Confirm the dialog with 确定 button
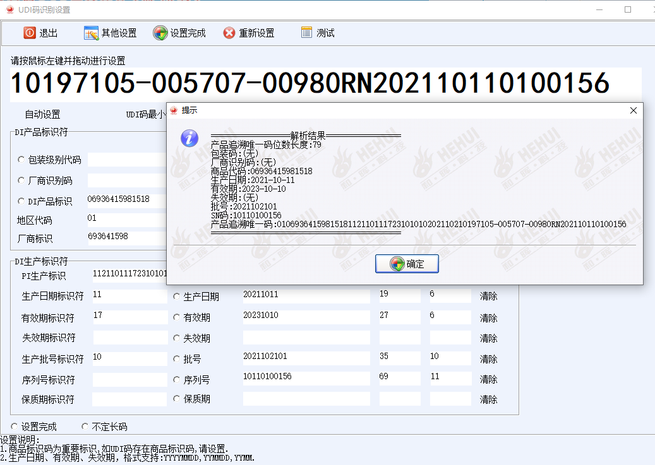This screenshot has height=465, width=655. pyautogui.click(x=407, y=264)
